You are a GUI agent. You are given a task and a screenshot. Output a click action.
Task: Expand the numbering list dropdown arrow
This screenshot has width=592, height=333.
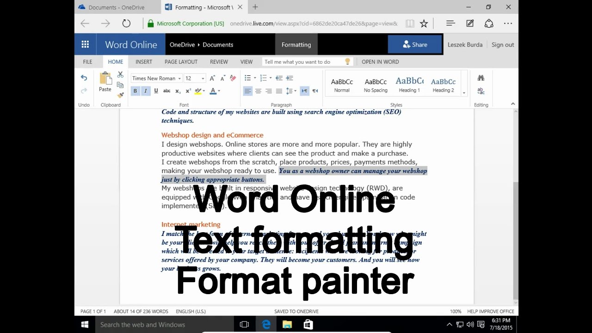coord(270,78)
